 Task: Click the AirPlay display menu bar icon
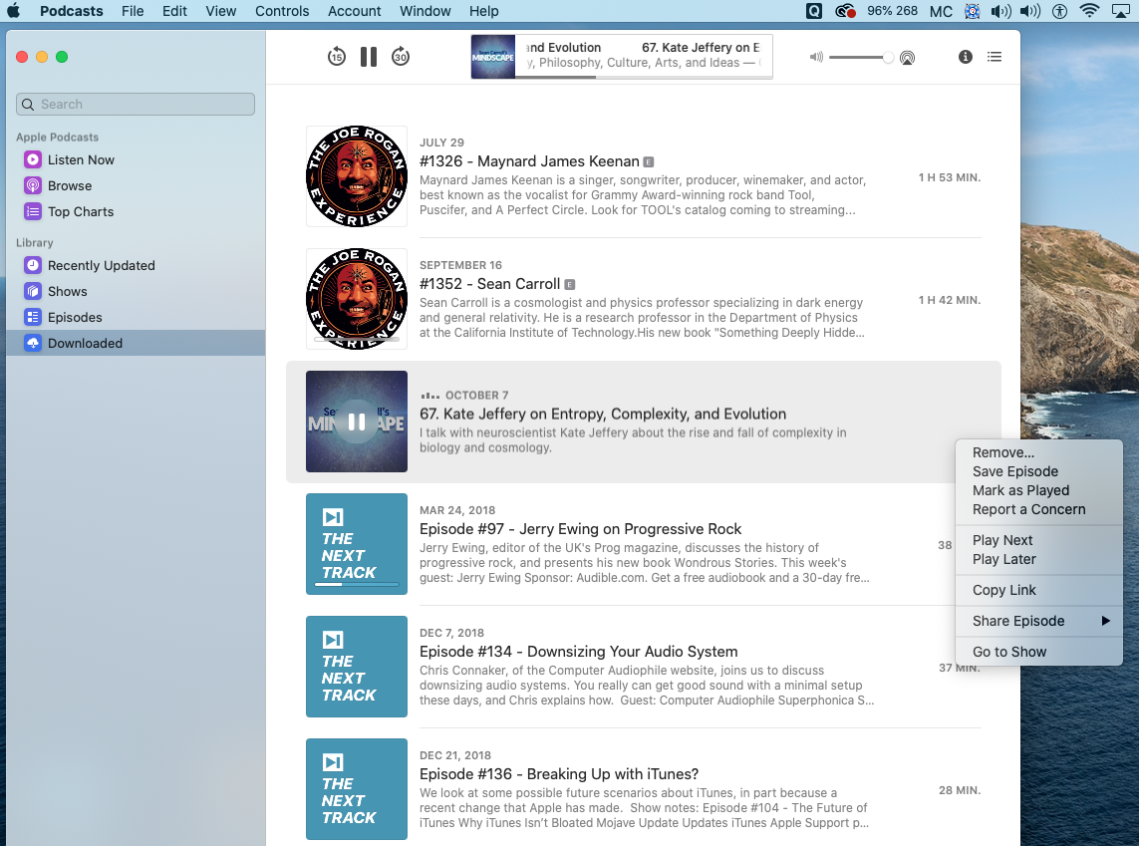coord(1122,11)
